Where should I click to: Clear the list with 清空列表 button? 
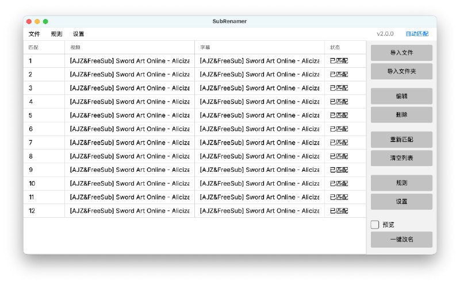pyautogui.click(x=401, y=158)
